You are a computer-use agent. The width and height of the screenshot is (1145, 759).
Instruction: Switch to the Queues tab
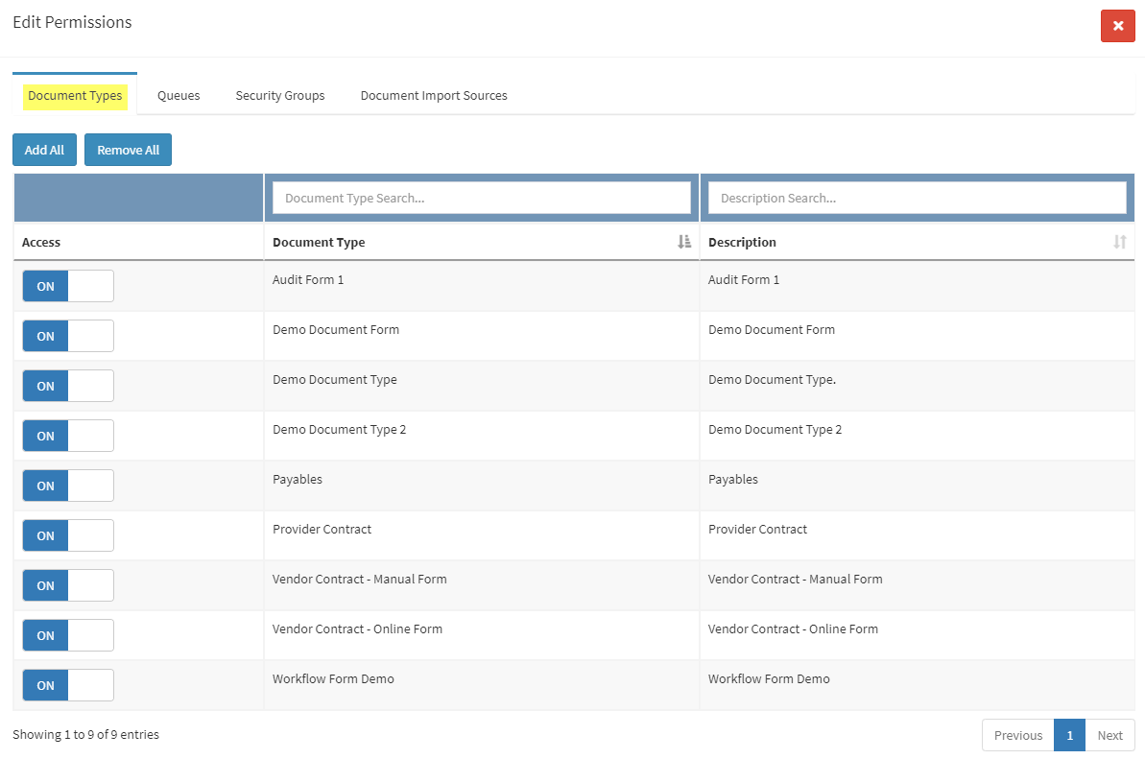pyautogui.click(x=179, y=96)
